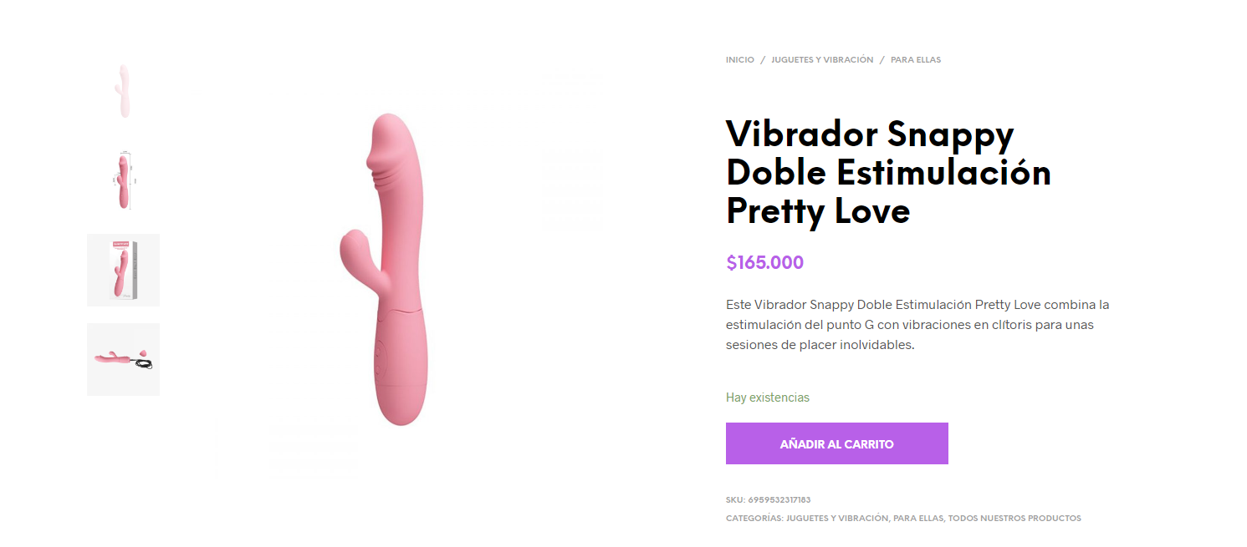The height and width of the screenshot is (547, 1247).
Task: View the packaging box thumbnail
Action: pos(123,270)
